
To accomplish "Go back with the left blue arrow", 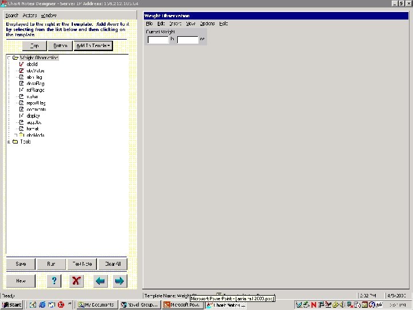I will [100, 281].
